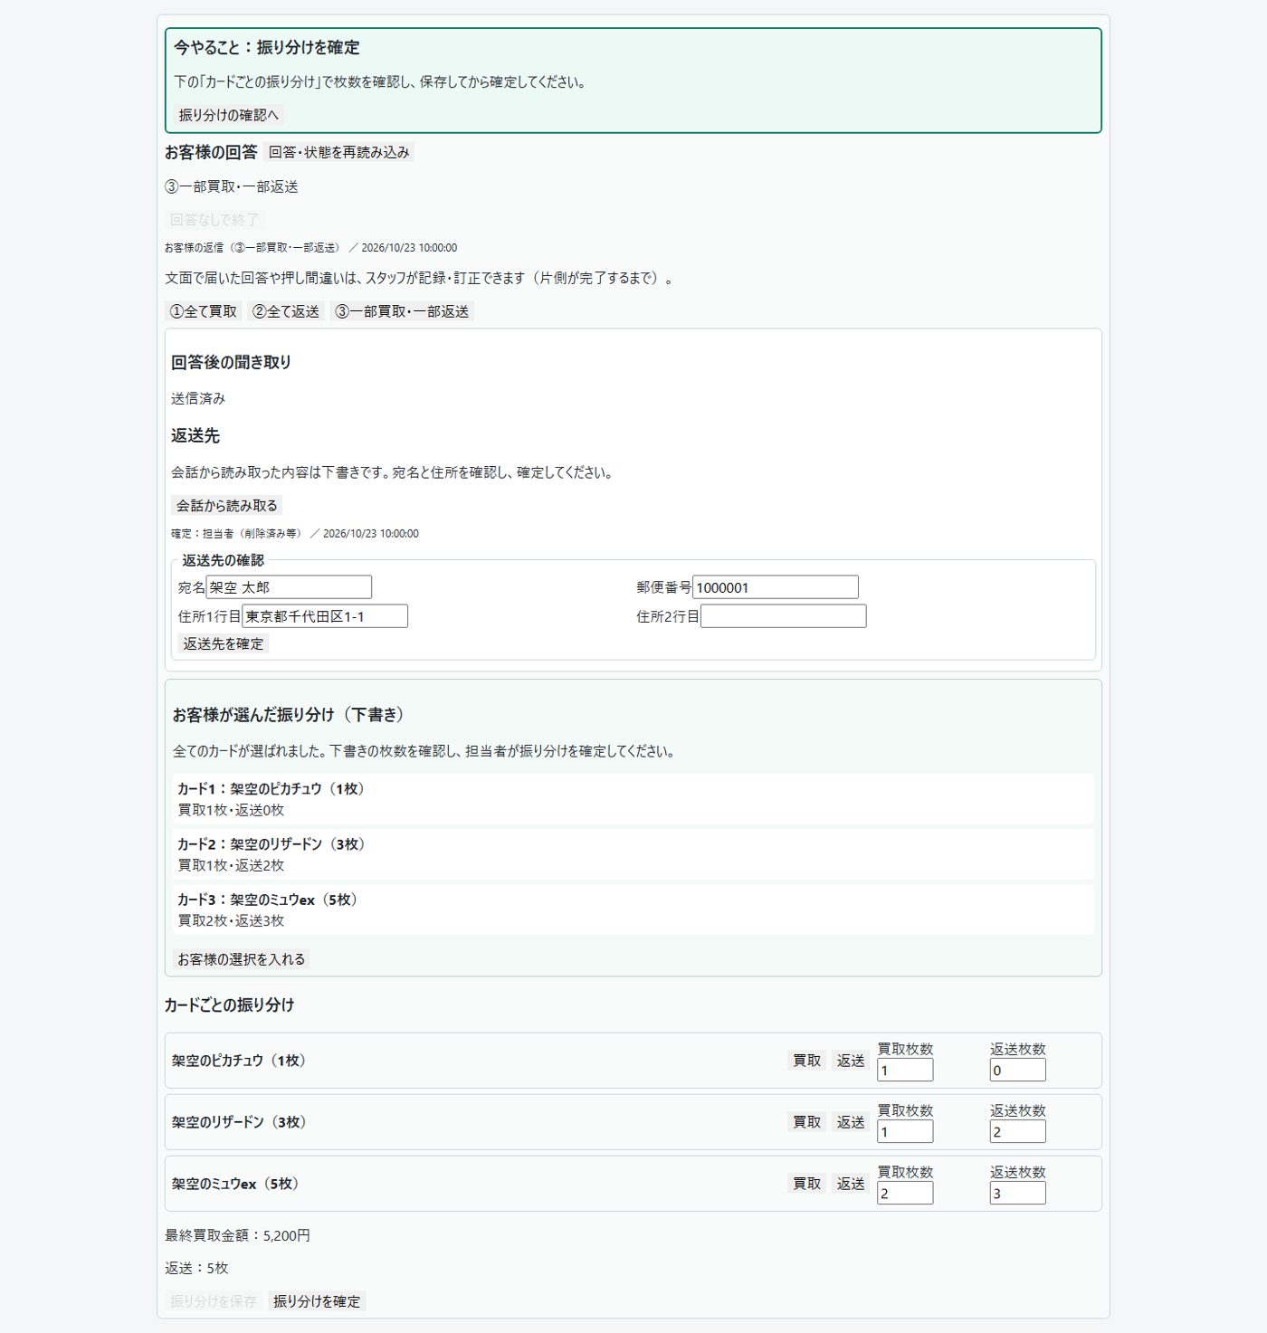Click 返送 button for 架空のピカチュウ
This screenshot has height=1333, width=1267.
[851, 1061]
